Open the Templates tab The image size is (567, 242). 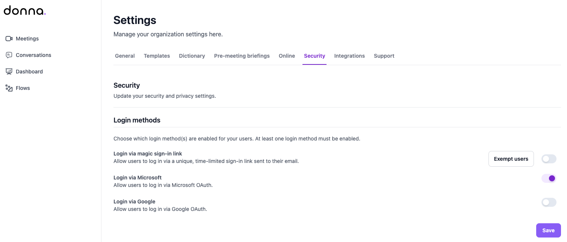(157, 56)
